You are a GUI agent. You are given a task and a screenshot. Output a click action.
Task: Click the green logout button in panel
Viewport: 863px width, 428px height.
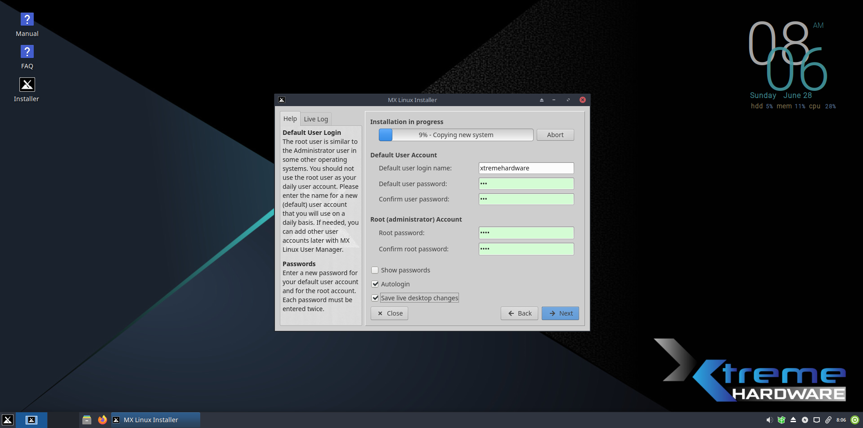click(x=855, y=420)
